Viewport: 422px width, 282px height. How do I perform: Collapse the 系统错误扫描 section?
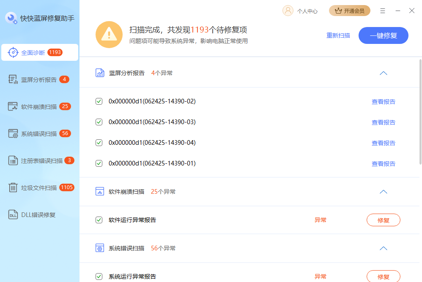click(x=383, y=248)
